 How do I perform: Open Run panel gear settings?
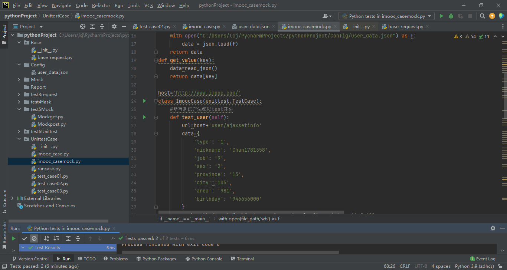[493, 228]
